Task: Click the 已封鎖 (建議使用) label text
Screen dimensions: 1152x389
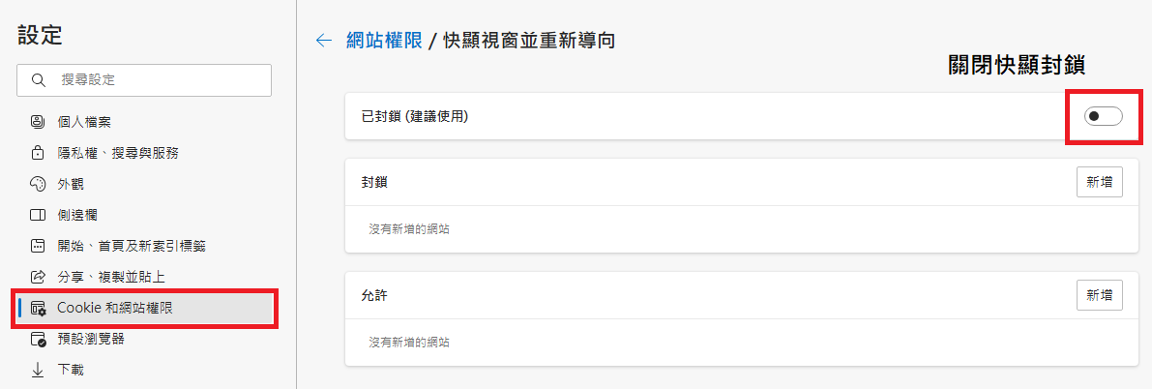Action: point(414,117)
